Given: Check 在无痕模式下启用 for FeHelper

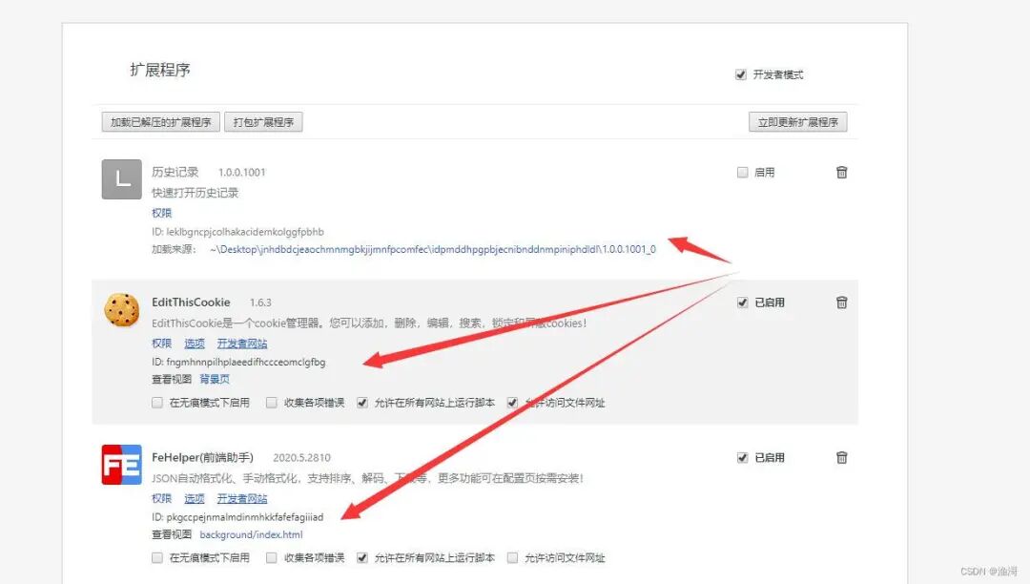Looking at the screenshot, I should point(157,557).
